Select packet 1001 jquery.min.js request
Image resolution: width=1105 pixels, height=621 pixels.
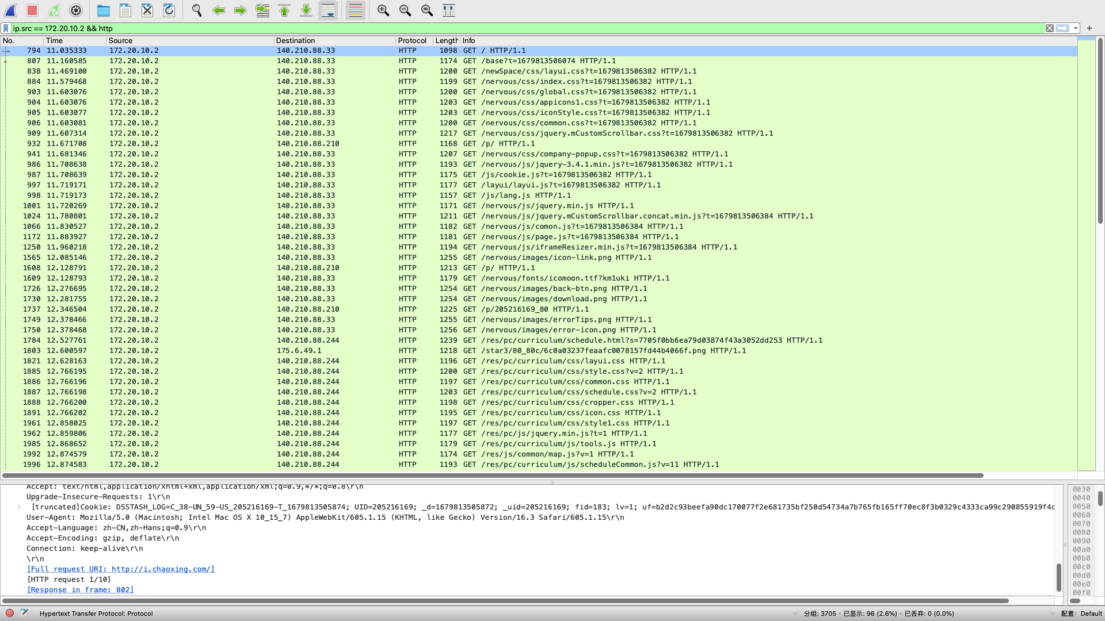coord(539,206)
